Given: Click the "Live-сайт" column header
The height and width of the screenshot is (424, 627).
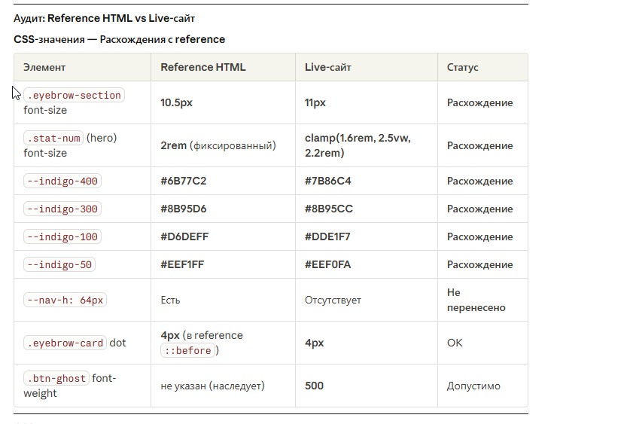Looking at the screenshot, I should (x=327, y=67).
